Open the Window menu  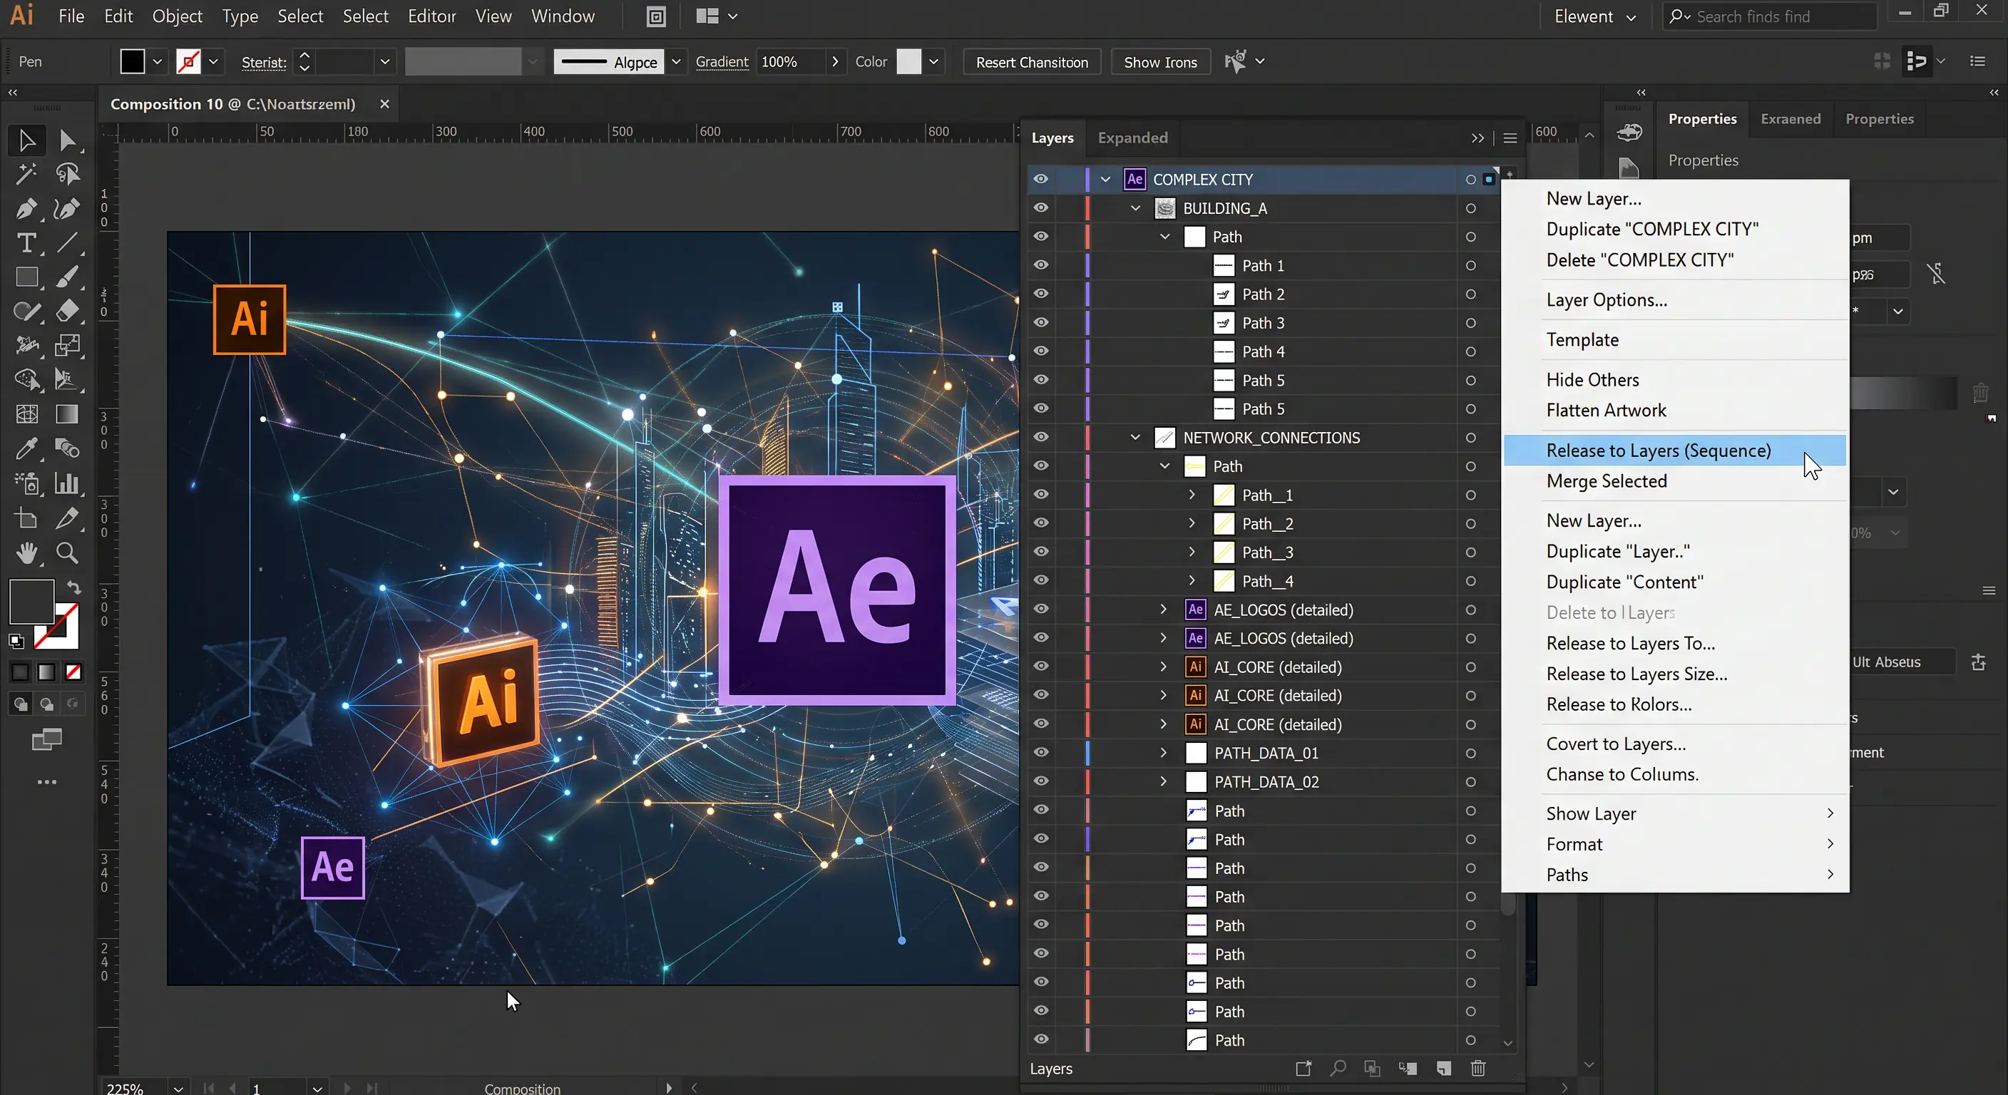pos(563,16)
